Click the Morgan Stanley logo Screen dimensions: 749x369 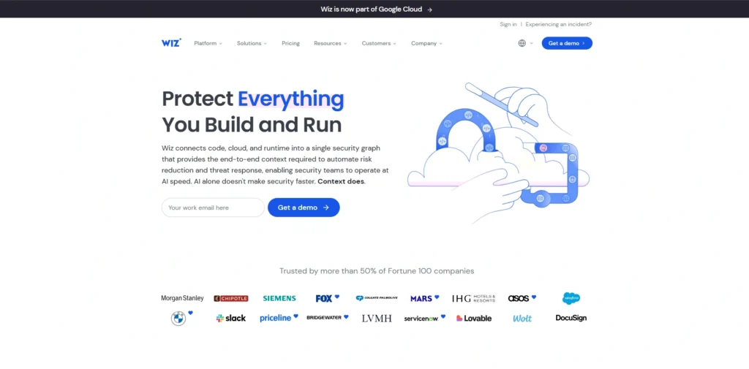pos(182,298)
